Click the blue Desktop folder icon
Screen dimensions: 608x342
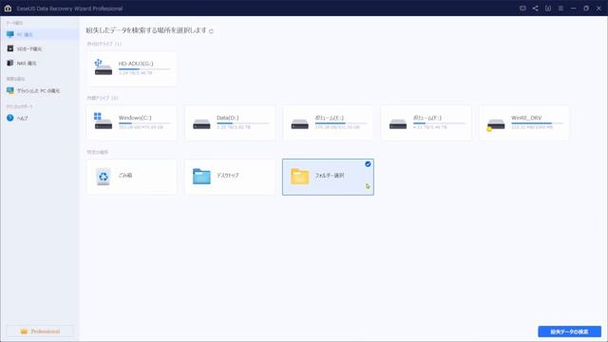click(x=201, y=176)
